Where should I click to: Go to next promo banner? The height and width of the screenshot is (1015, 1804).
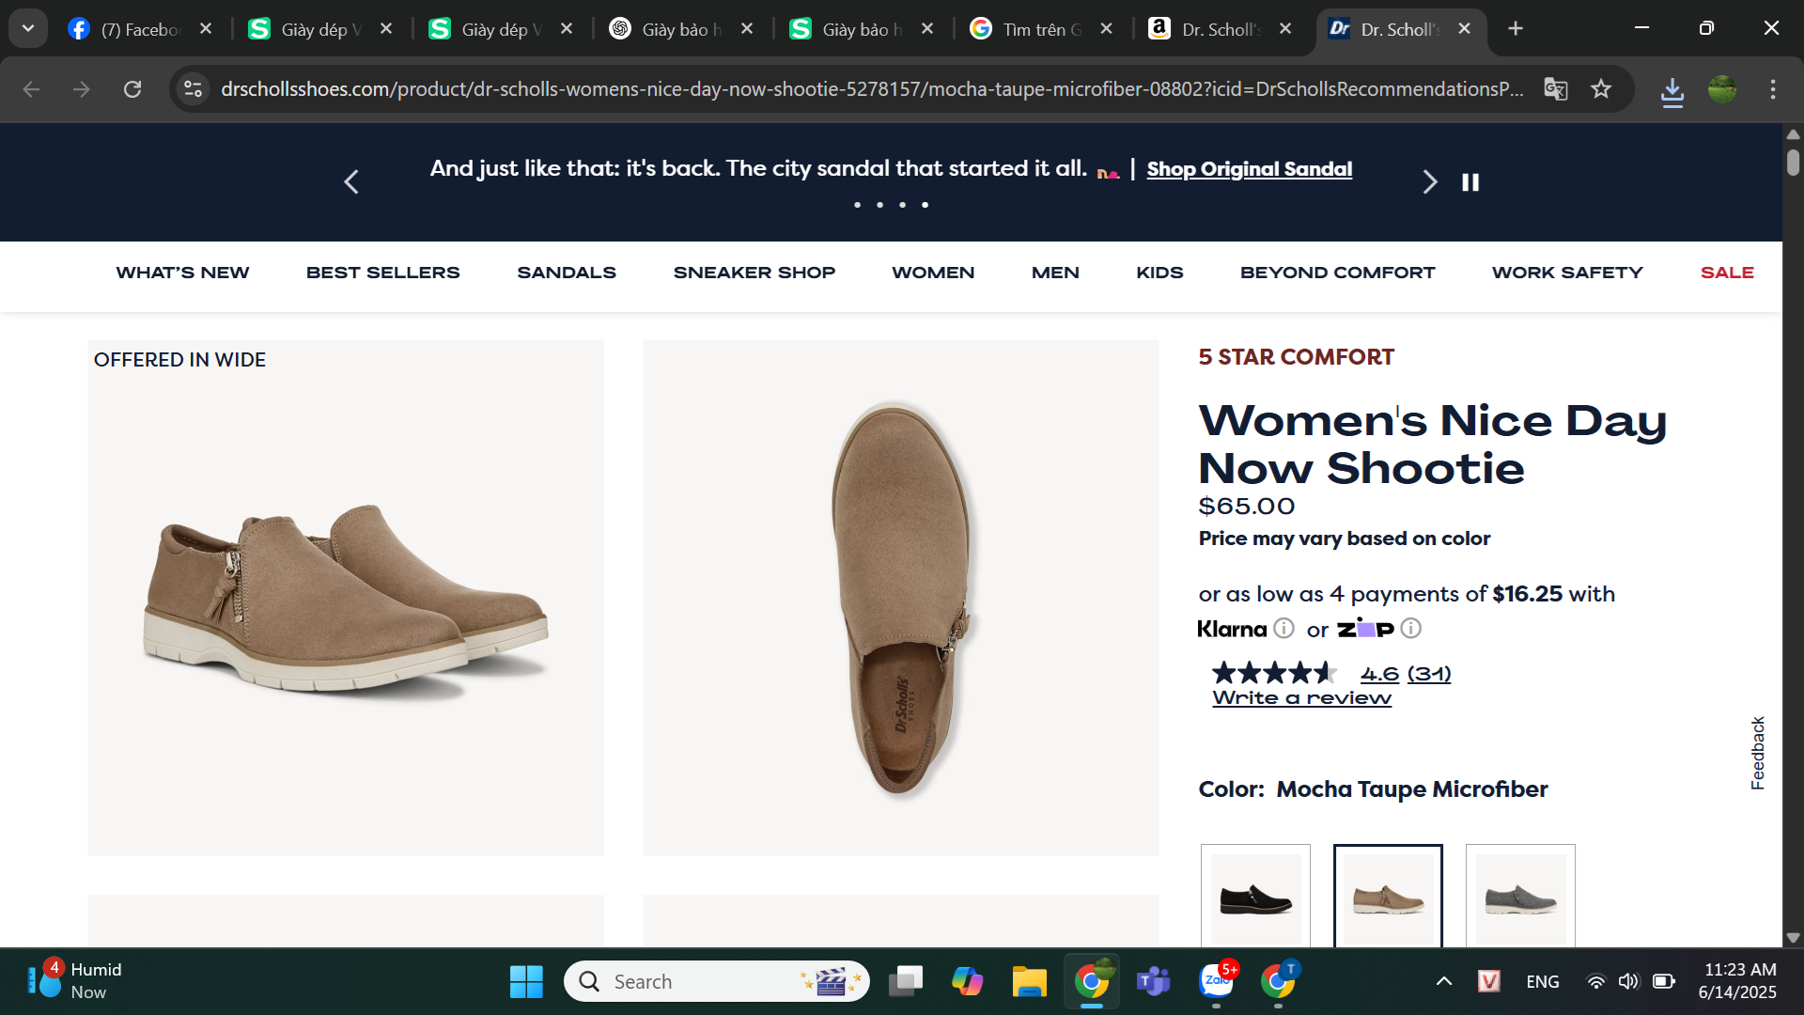click(x=1429, y=182)
